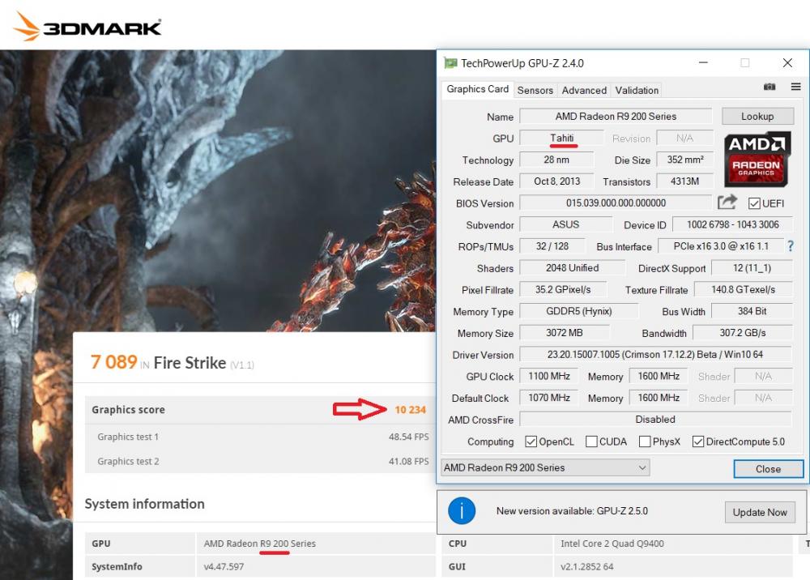810x580 pixels.
Task: Click the GPU-Z title bar app icon
Action: tap(450, 63)
